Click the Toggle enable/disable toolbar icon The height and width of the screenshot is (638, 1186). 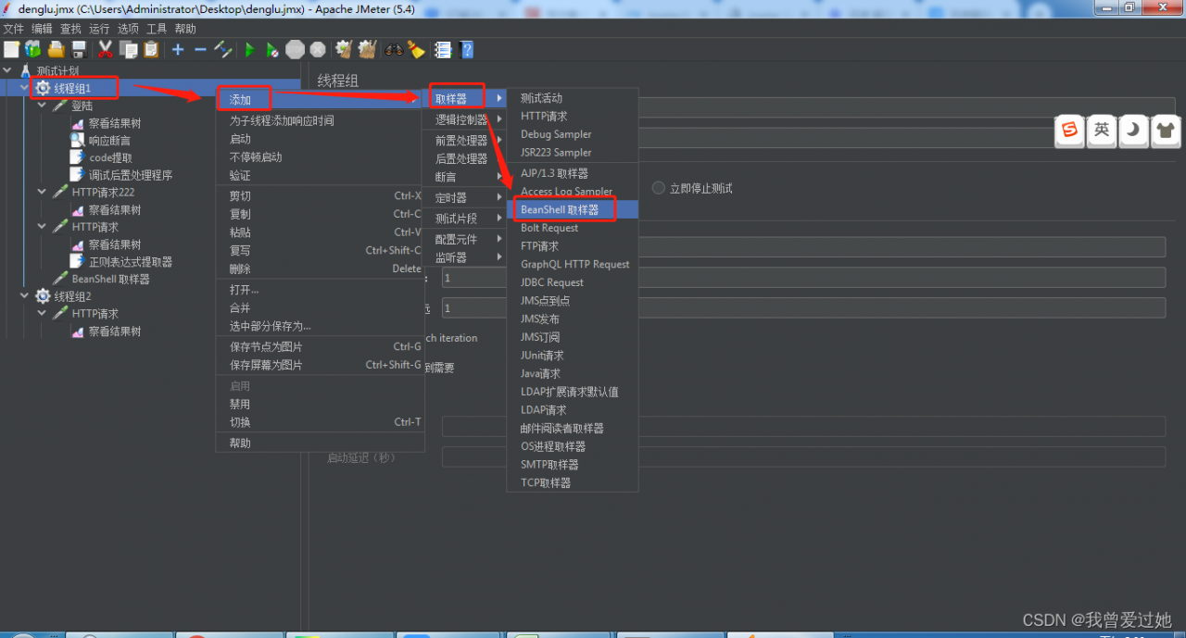click(x=223, y=49)
